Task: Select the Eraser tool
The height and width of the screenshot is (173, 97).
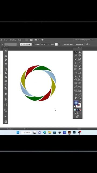Action: coord(80,69)
